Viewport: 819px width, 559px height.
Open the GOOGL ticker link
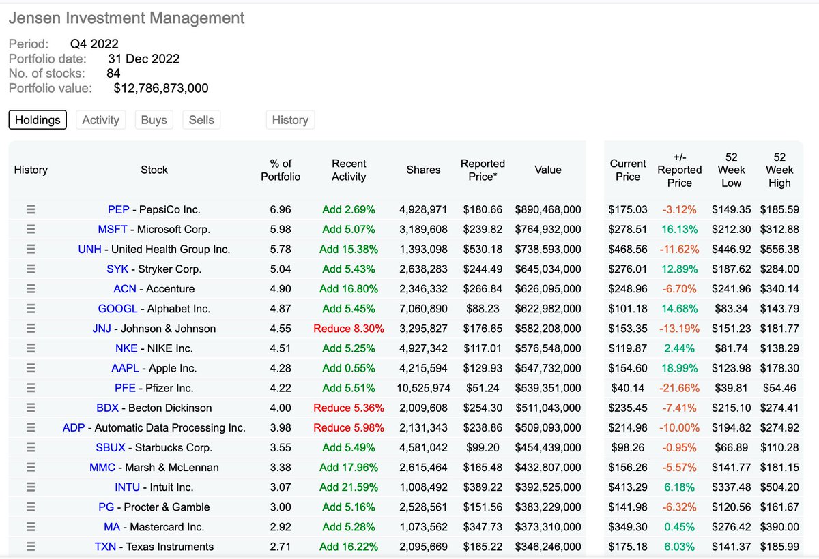117,308
